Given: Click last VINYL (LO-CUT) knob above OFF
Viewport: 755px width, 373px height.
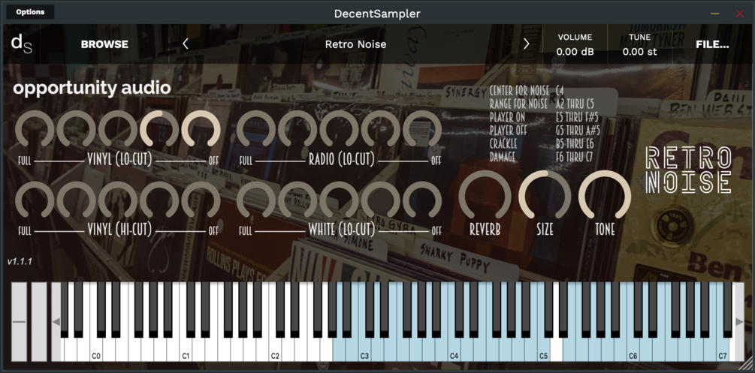Looking at the screenshot, I should [x=201, y=130].
